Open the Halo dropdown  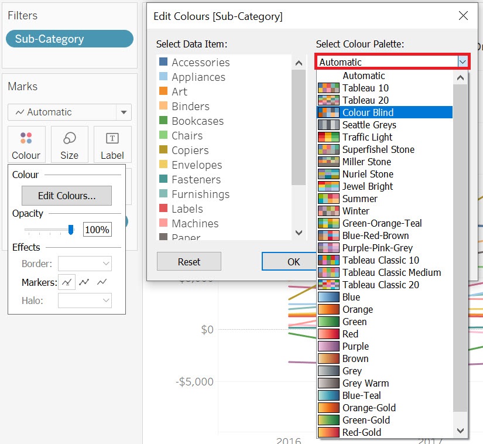tap(85, 300)
